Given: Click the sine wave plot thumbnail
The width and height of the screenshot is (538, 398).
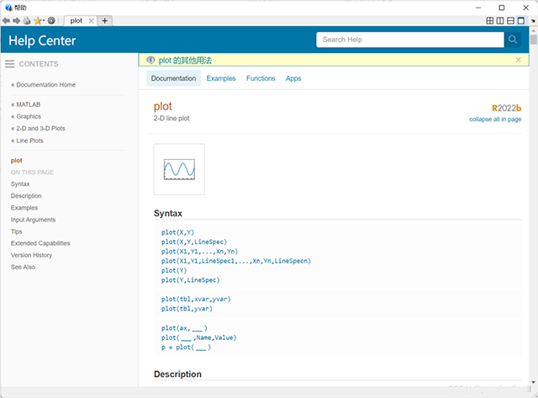Looking at the screenshot, I should 179,169.
